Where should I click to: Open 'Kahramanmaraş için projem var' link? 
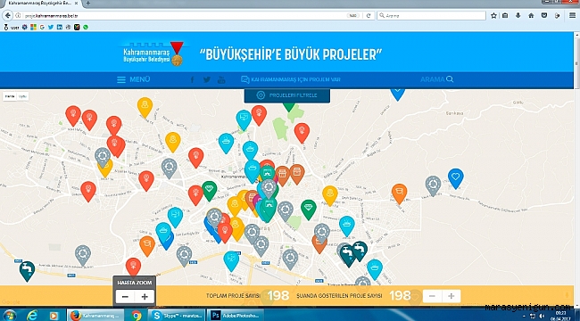(x=291, y=79)
